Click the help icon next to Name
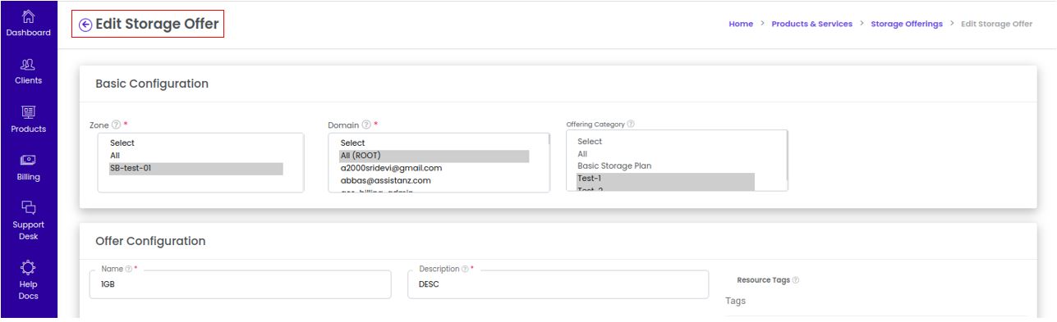The height and width of the screenshot is (322, 1057). click(129, 269)
